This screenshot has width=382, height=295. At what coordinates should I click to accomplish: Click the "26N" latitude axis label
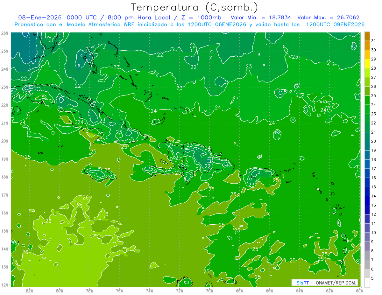pos(5,33)
